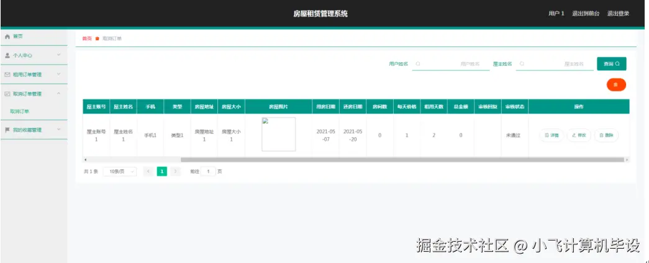The width and height of the screenshot is (649, 263).
Task: Click the 2021-05-20 date cell
Action: pyautogui.click(x=353, y=135)
